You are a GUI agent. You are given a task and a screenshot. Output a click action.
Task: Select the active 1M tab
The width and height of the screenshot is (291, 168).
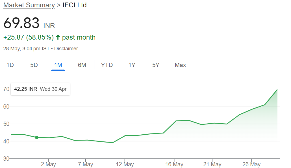point(58,65)
